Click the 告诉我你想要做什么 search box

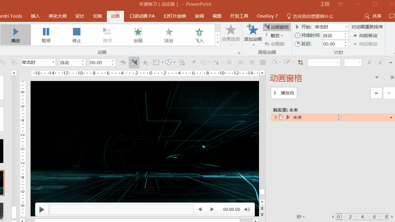click(310, 16)
